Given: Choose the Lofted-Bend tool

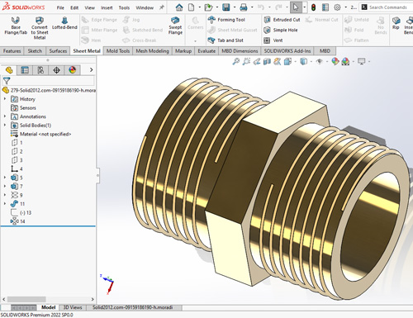Looking at the screenshot, I should coord(64,23).
